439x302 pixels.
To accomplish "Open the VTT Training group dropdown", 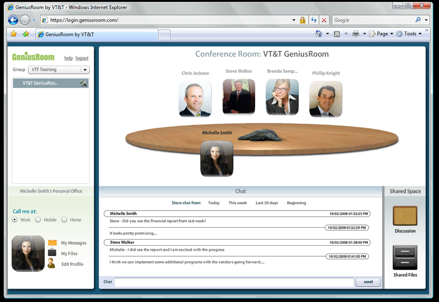I will pos(58,70).
